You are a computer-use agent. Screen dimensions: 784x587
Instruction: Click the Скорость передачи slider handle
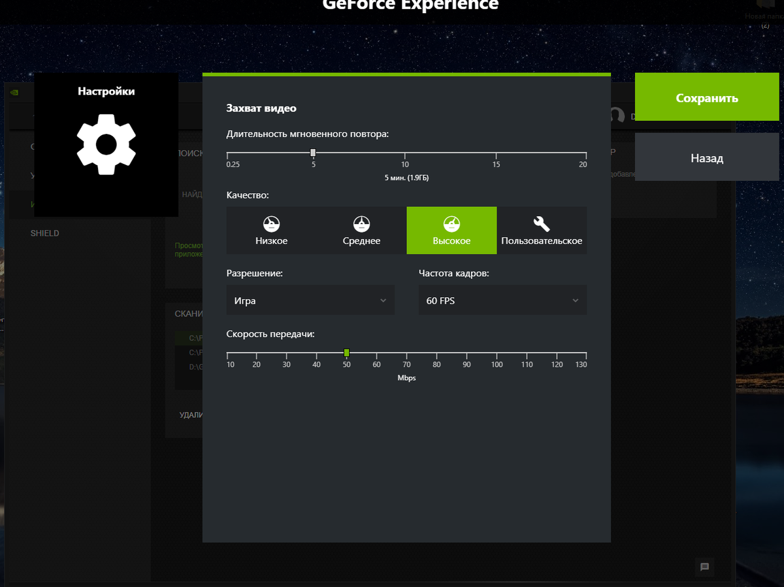347,353
